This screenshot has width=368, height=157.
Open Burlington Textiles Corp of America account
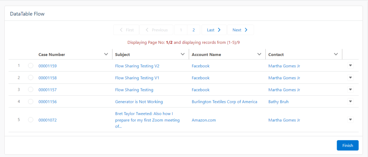pyautogui.click(x=224, y=102)
